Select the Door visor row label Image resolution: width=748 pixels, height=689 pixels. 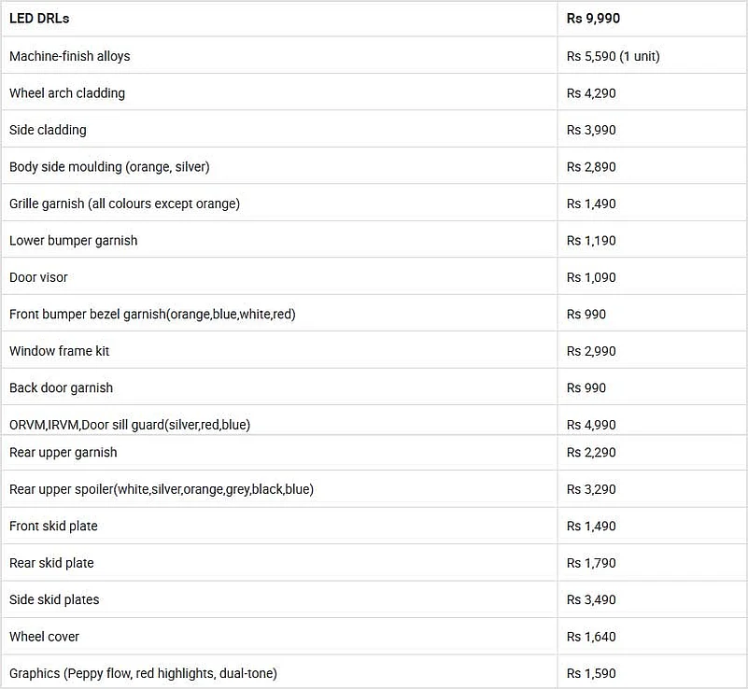pyautogui.click(x=39, y=277)
